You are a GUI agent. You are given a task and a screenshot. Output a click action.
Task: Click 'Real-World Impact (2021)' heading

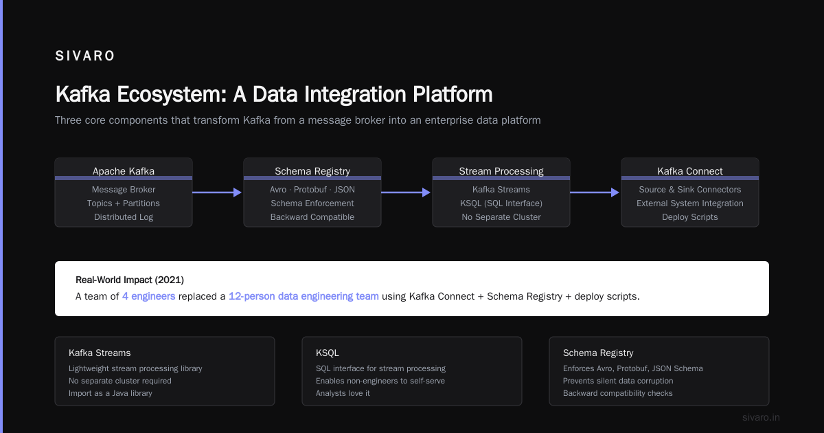pyautogui.click(x=130, y=280)
